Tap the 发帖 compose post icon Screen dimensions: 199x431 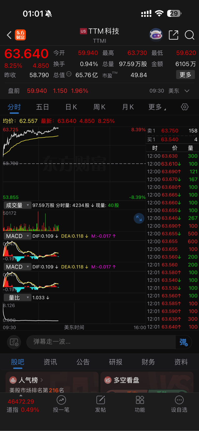click(x=101, y=400)
